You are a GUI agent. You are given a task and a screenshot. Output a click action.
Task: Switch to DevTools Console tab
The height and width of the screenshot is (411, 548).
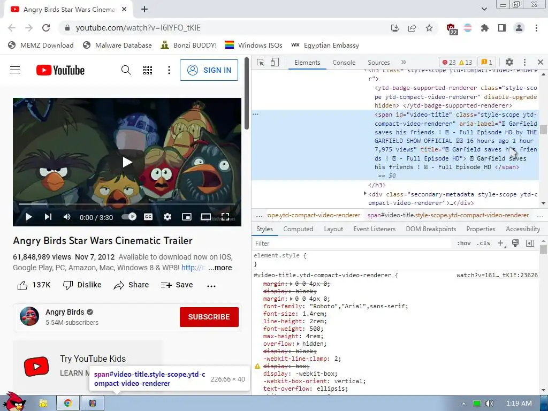[344, 63]
